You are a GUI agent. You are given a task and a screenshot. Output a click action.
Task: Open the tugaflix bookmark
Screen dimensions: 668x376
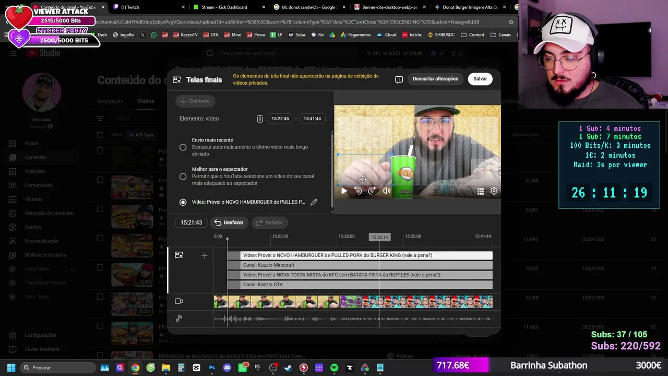point(124,35)
